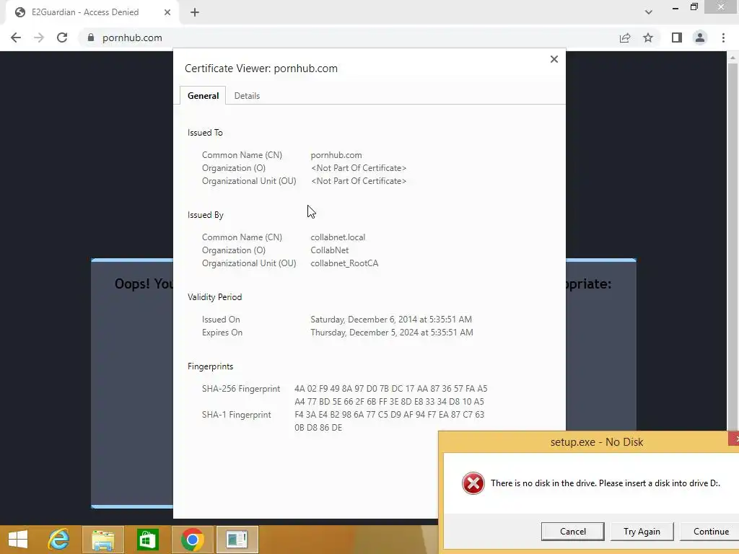Switch to the Details tab

point(247,96)
